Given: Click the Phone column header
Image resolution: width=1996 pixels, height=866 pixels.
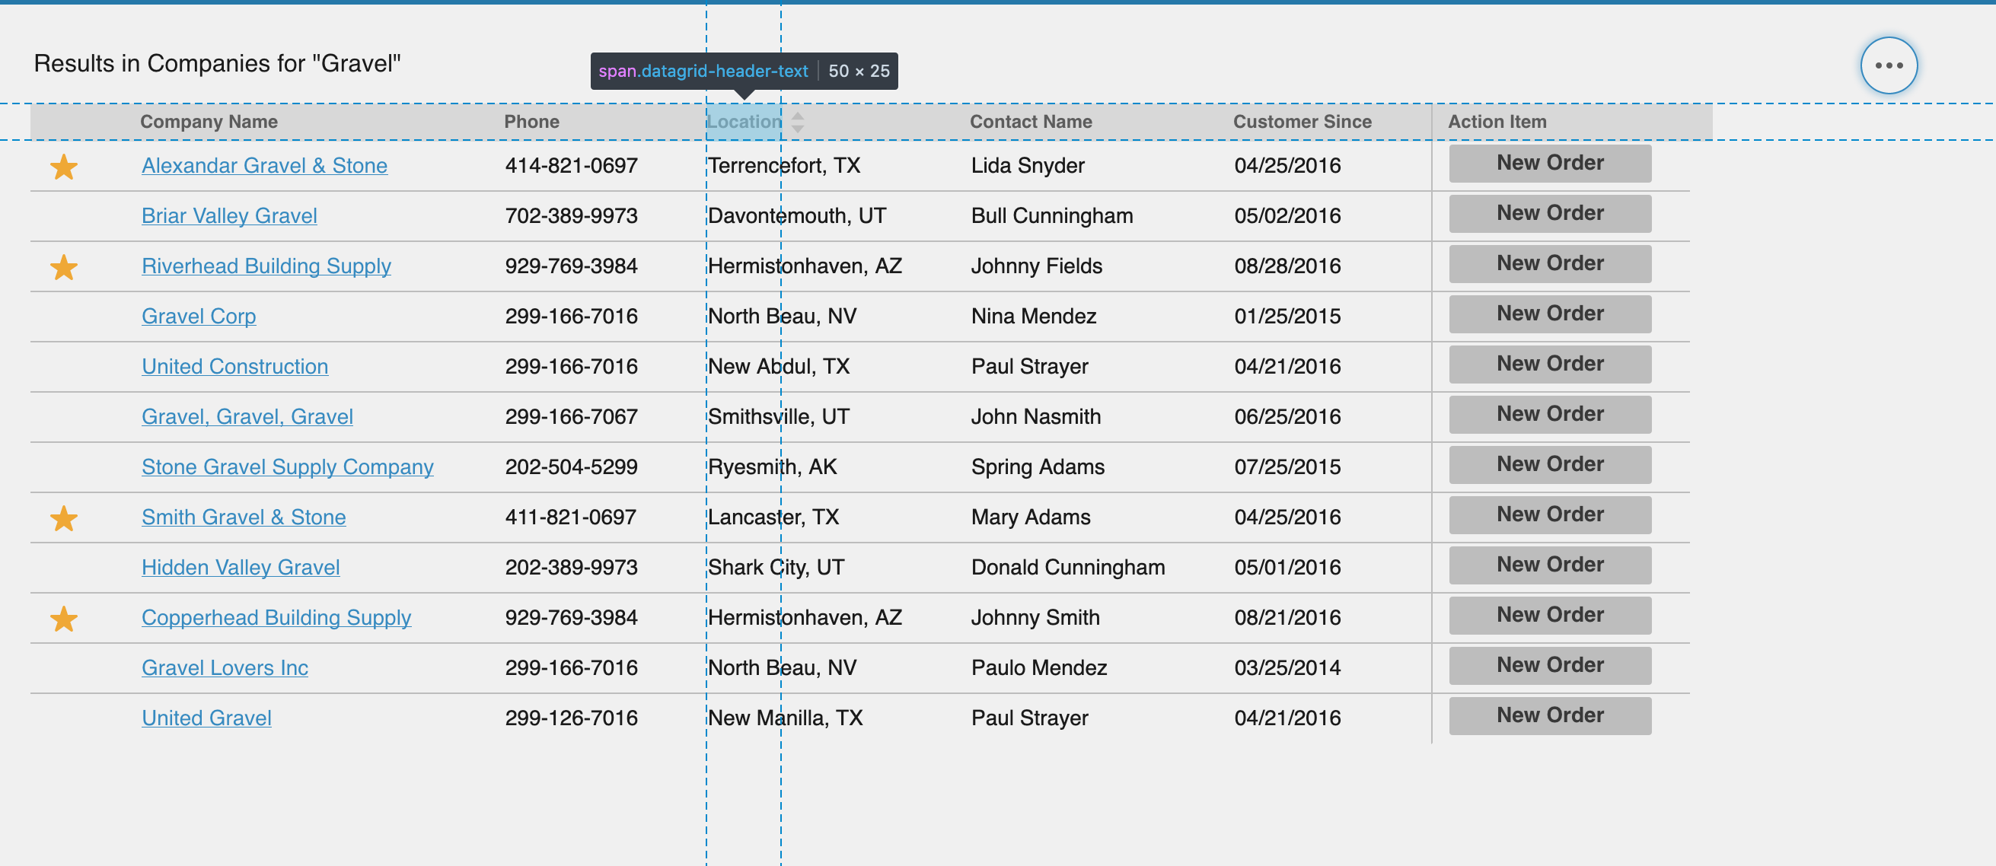Looking at the screenshot, I should click(x=531, y=122).
